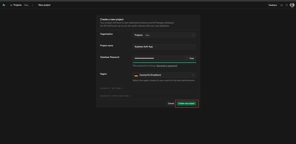Click Create new project button
Screen dimensions: 296x144
[186, 104]
